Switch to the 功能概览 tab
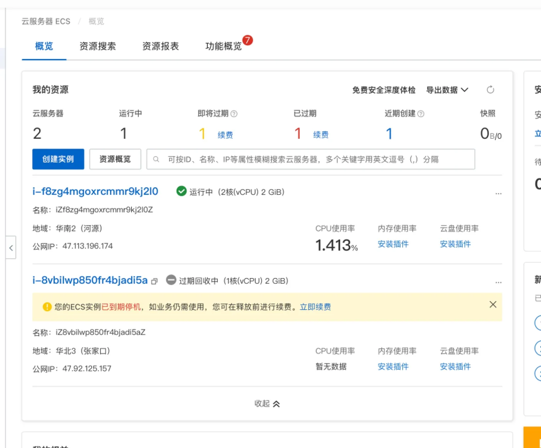This screenshot has width=541, height=448. coord(223,46)
